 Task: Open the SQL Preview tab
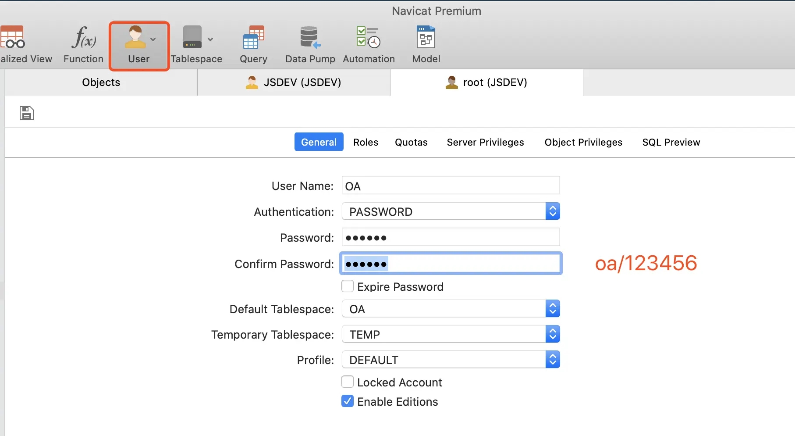(671, 142)
